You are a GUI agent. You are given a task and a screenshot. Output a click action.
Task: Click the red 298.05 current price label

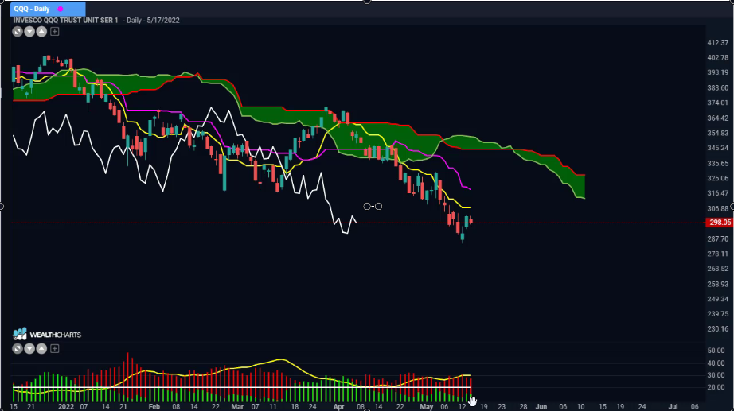720,223
